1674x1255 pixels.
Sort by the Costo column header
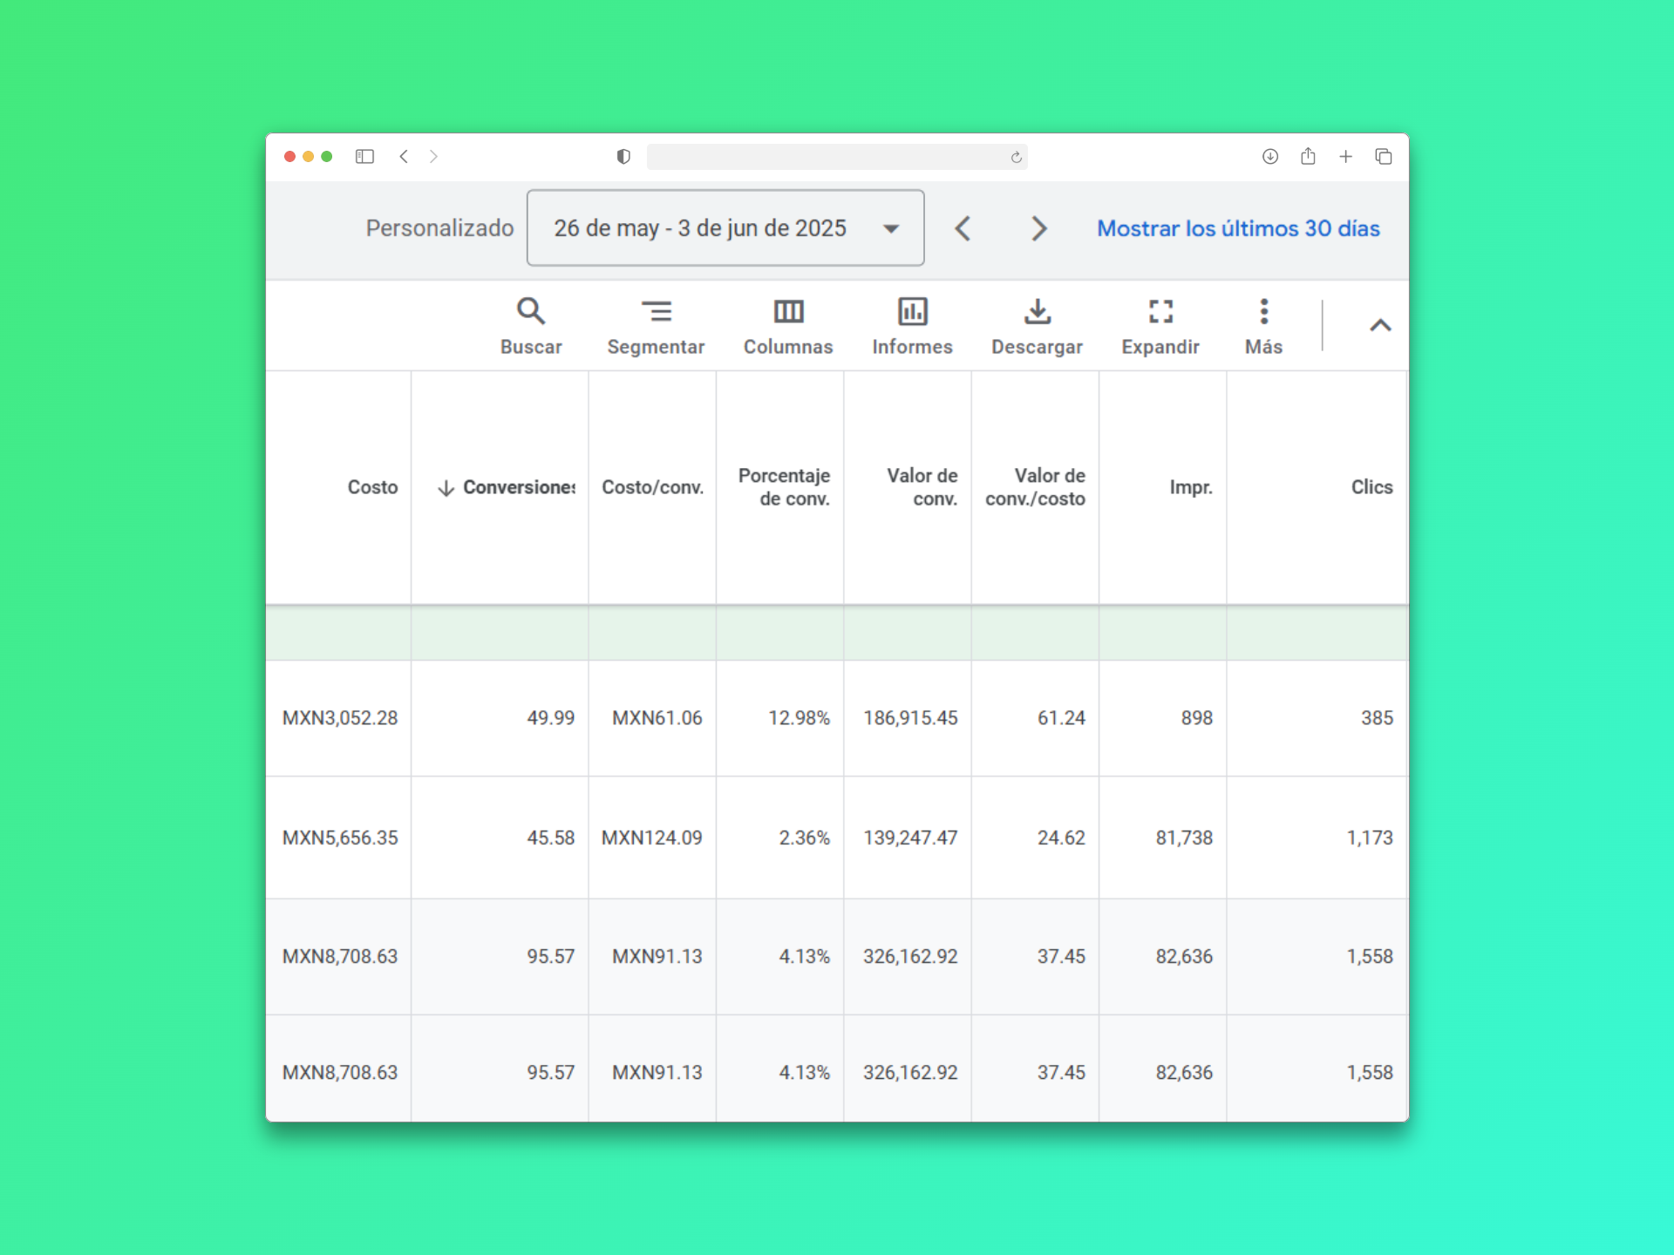point(372,487)
